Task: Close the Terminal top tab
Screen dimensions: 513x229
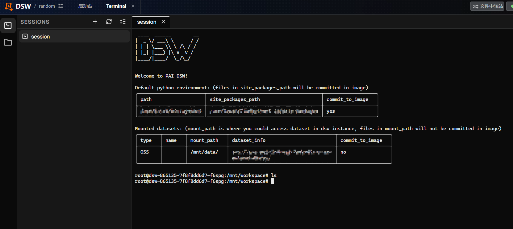Action: (133, 6)
